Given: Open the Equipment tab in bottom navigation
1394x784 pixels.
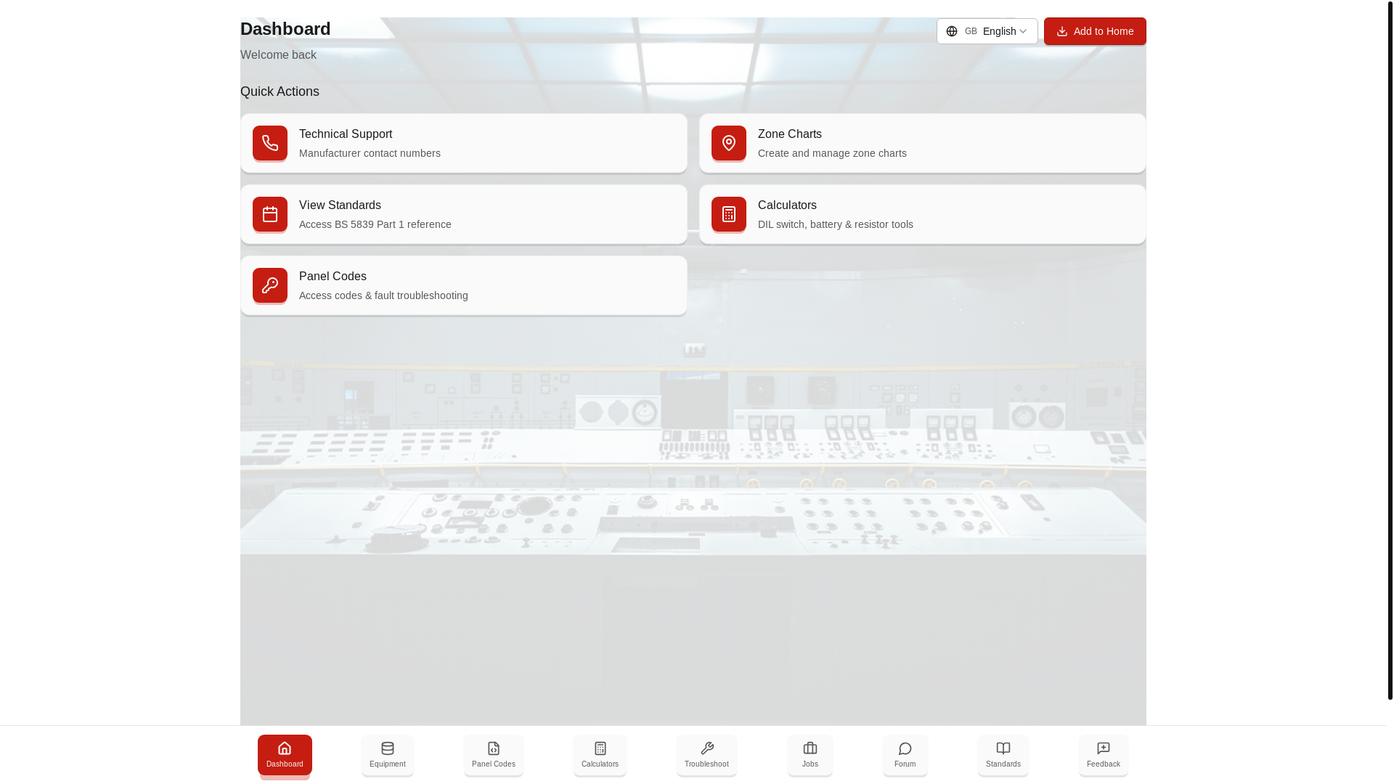Looking at the screenshot, I should tap(388, 755).
